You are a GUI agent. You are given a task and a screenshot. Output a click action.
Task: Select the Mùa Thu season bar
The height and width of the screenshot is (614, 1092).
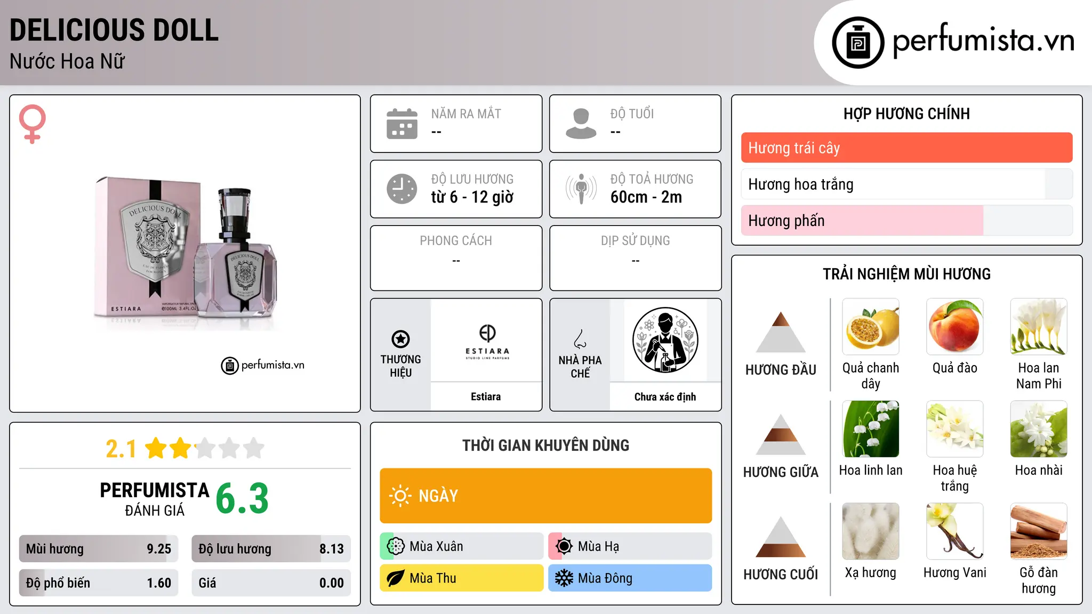(x=462, y=578)
